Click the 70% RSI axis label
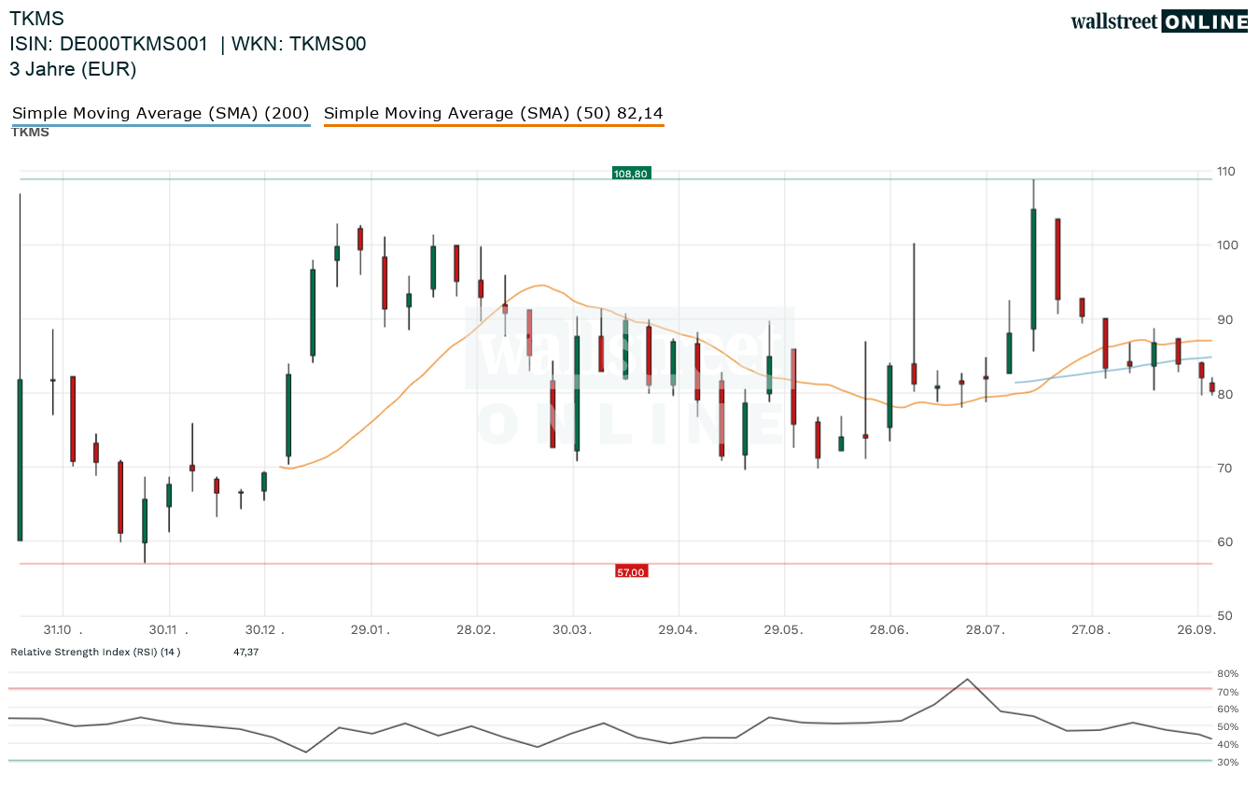 click(1228, 692)
